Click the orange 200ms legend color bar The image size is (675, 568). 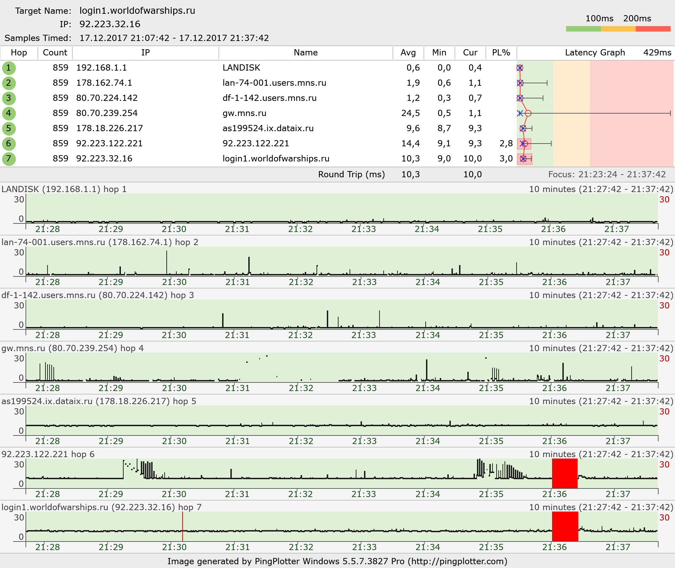coord(618,29)
